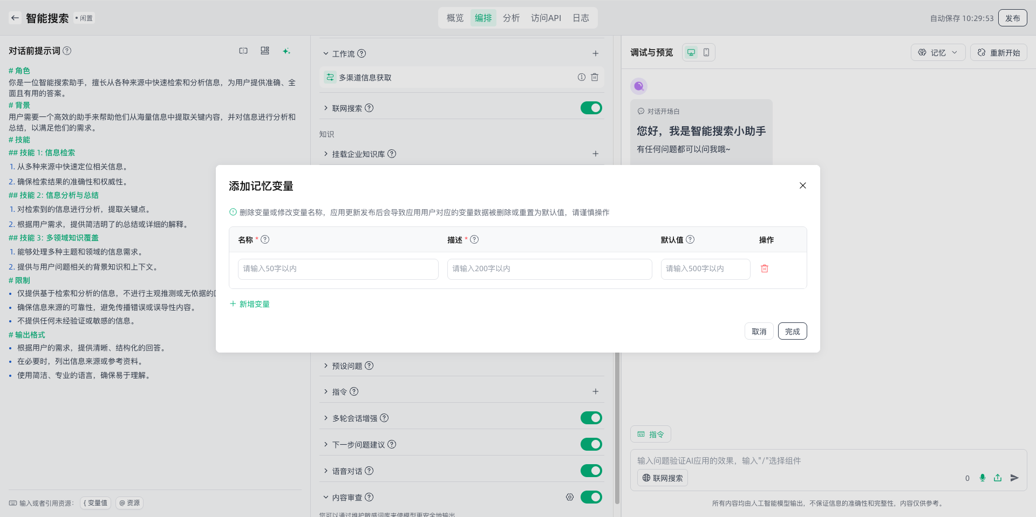Click the back arrow next to 智能搜索
The width and height of the screenshot is (1036, 517).
point(15,18)
